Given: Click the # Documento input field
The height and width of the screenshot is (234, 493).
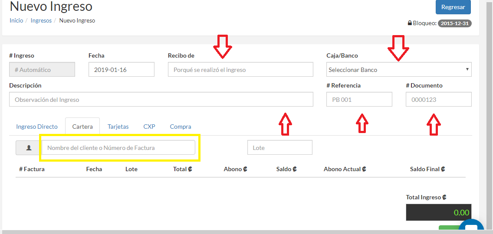Looking at the screenshot, I should (438, 100).
